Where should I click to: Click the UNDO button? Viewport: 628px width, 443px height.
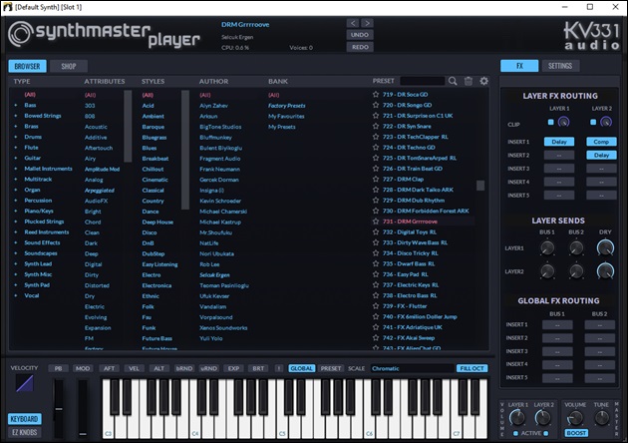tap(360, 35)
